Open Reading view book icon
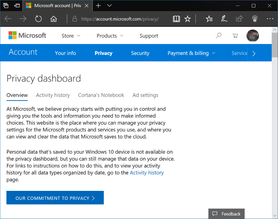 coord(176,19)
